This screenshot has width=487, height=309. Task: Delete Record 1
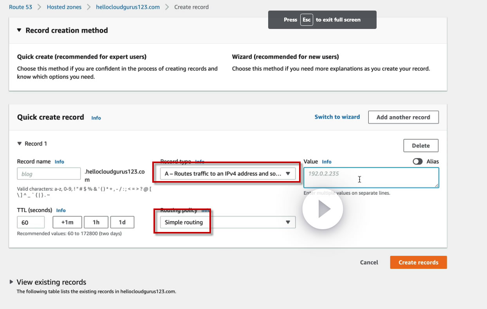pos(420,146)
